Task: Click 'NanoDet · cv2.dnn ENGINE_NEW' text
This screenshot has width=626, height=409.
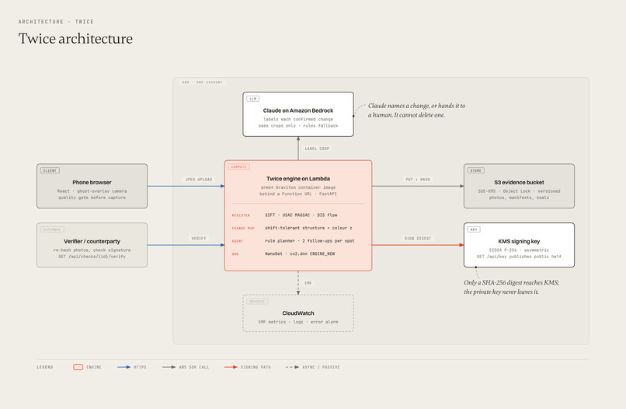Action: 300,253
